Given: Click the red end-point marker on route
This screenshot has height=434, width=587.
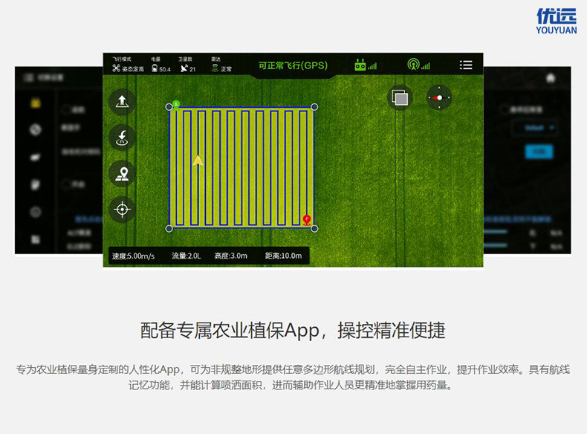Looking at the screenshot, I should pyautogui.click(x=307, y=219).
